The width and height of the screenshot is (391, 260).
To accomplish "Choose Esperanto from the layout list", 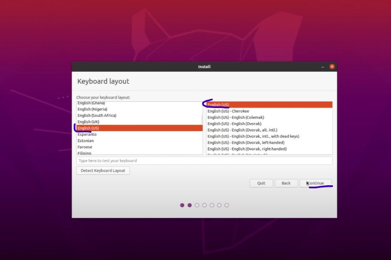I will pyautogui.click(x=87, y=134).
